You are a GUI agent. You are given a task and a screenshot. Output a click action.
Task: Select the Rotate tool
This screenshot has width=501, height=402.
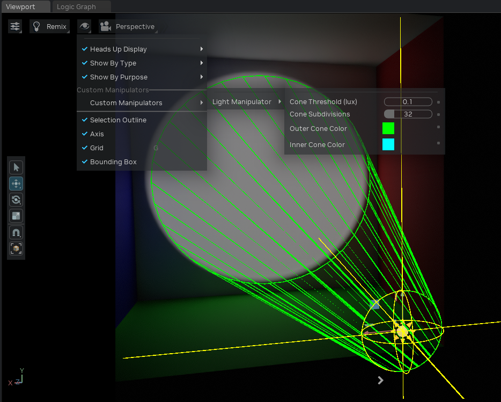[16, 200]
